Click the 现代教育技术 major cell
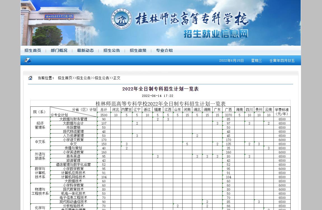Screen dimensions: 322x210 (x=73, y=189)
